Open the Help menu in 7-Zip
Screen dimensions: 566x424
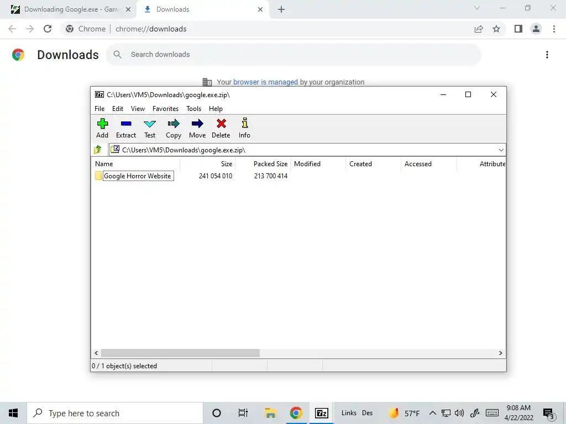(x=216, y=109)
